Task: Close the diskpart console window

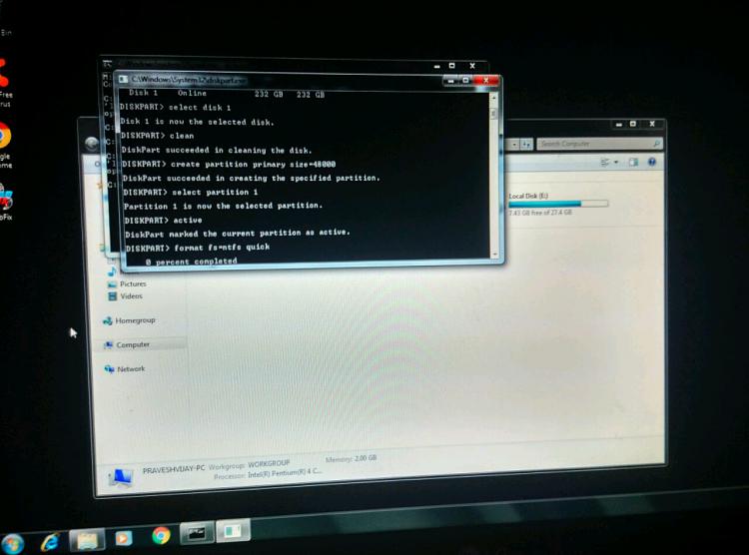Action: 486,81
